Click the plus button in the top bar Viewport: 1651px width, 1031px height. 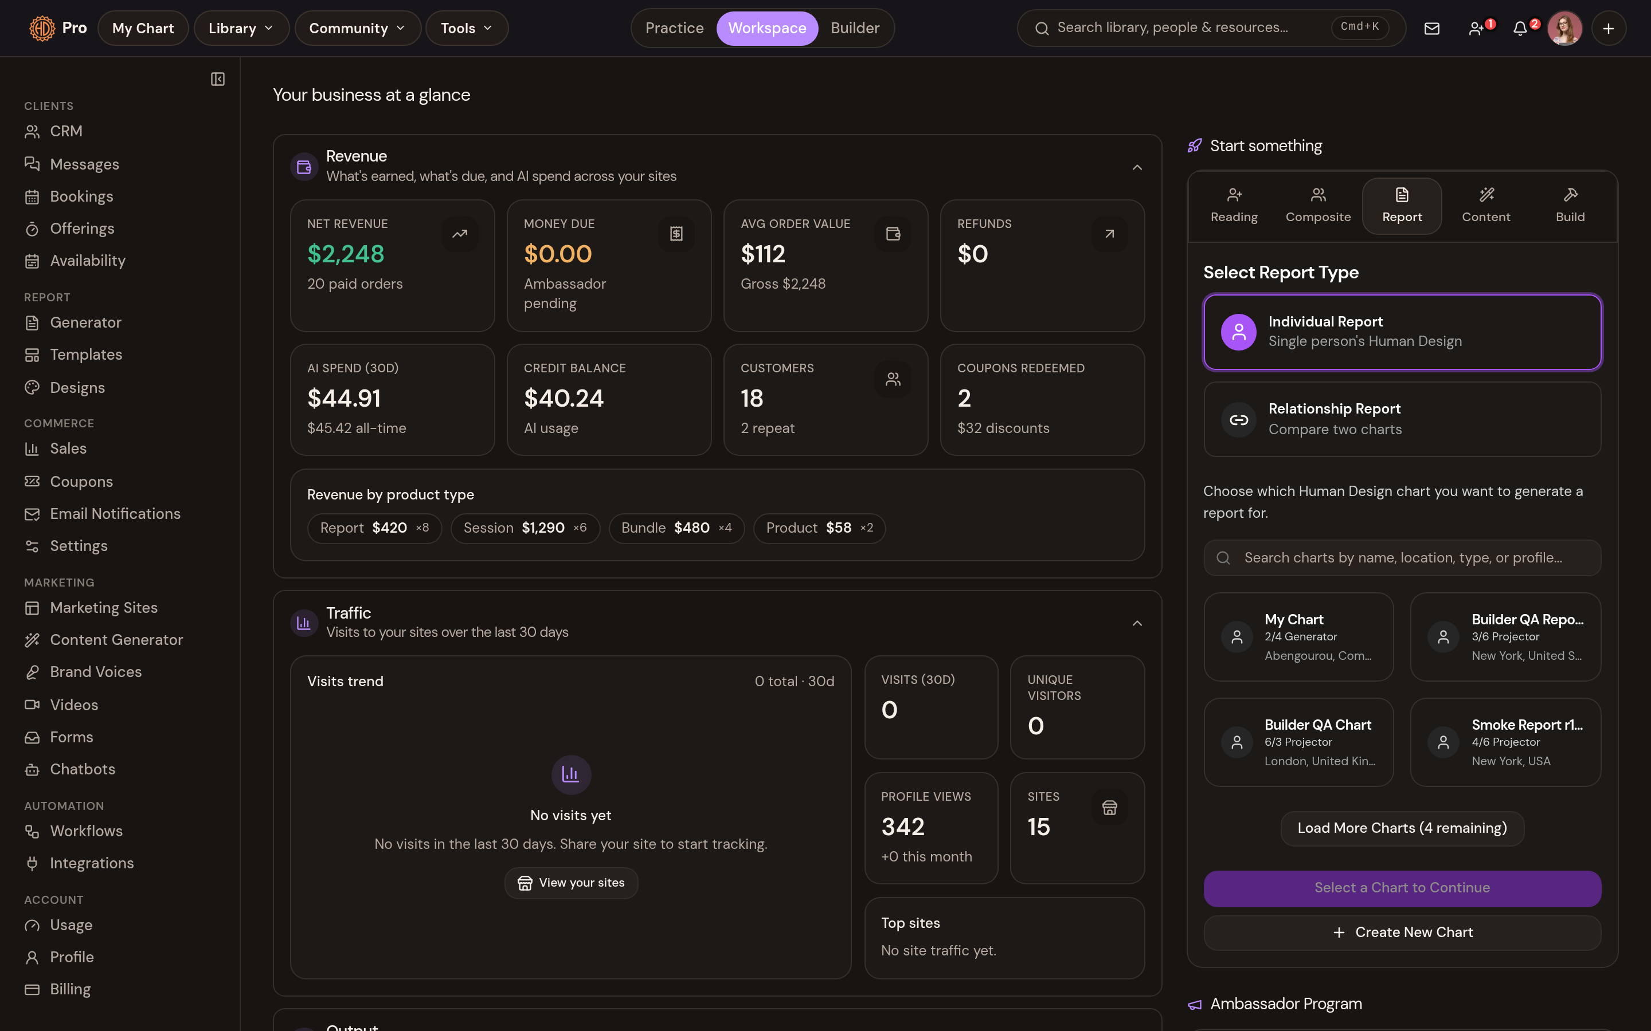point(1608,28)
